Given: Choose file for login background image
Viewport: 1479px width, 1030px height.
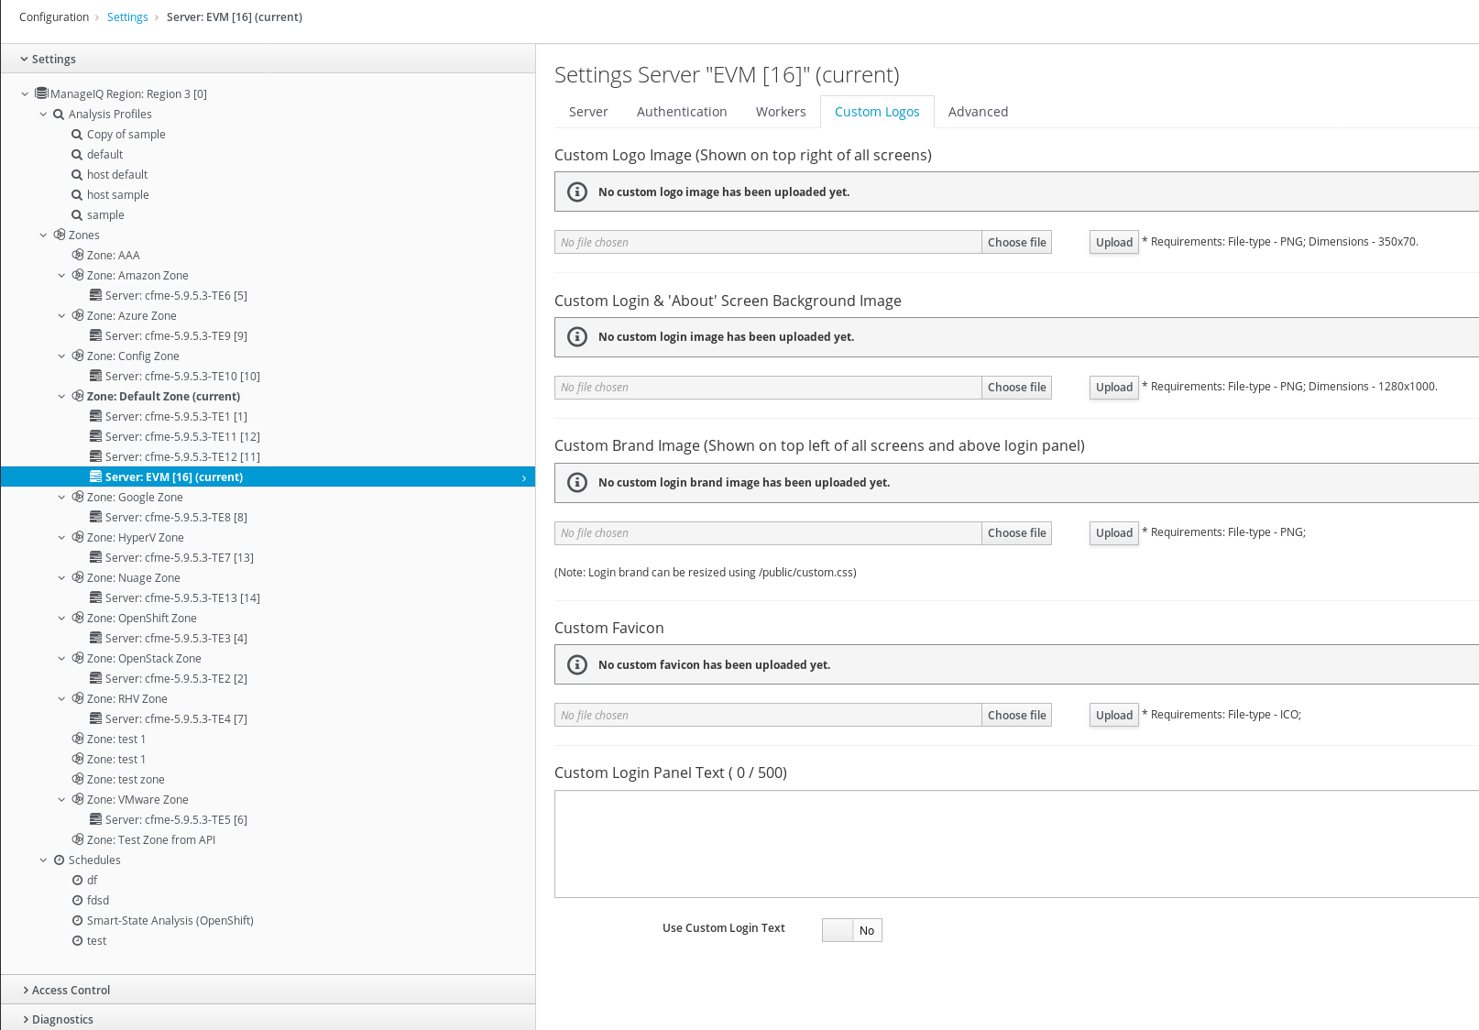Looking at the screenshot, I should (x=1016, y=388).
